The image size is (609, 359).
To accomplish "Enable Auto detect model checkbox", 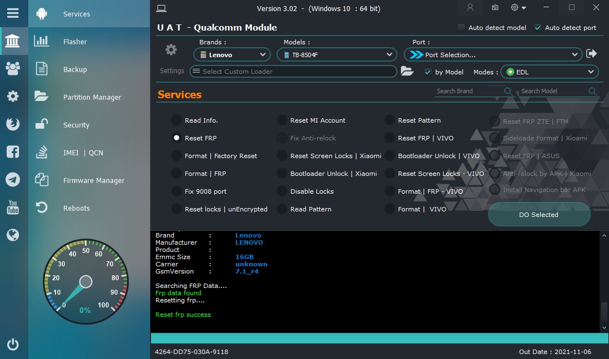I will coord(461,28).
